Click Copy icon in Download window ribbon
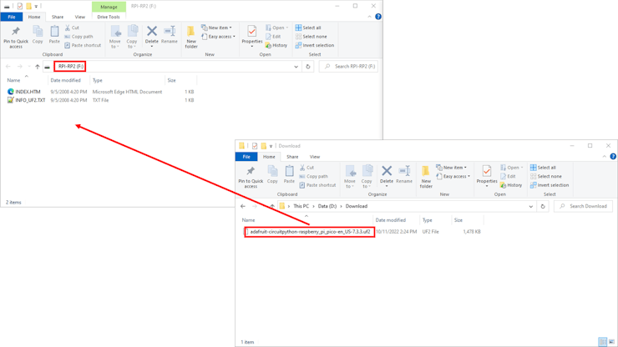The image size is (618, 347). click(272, 174)
